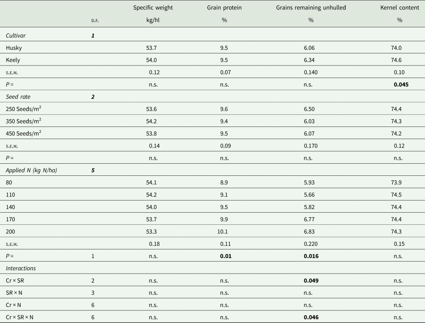The width and height of the screenshot is (425, 323).
Task: Click the bold 0.016 P value
Action: pyautogui.click(x=311, y=256)
